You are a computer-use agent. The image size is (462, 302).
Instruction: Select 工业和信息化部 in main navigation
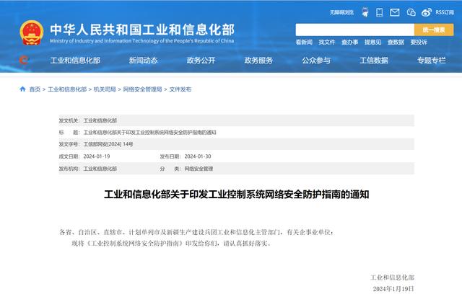point(75,61)
